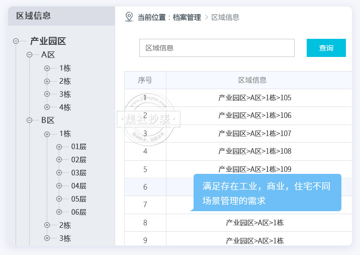The image size is (360, 255).
Task: Collapse the B区 tree node
Action: point(29,120)
